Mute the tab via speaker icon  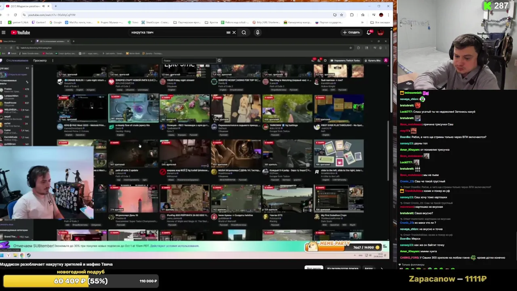(x=43, y=6)
